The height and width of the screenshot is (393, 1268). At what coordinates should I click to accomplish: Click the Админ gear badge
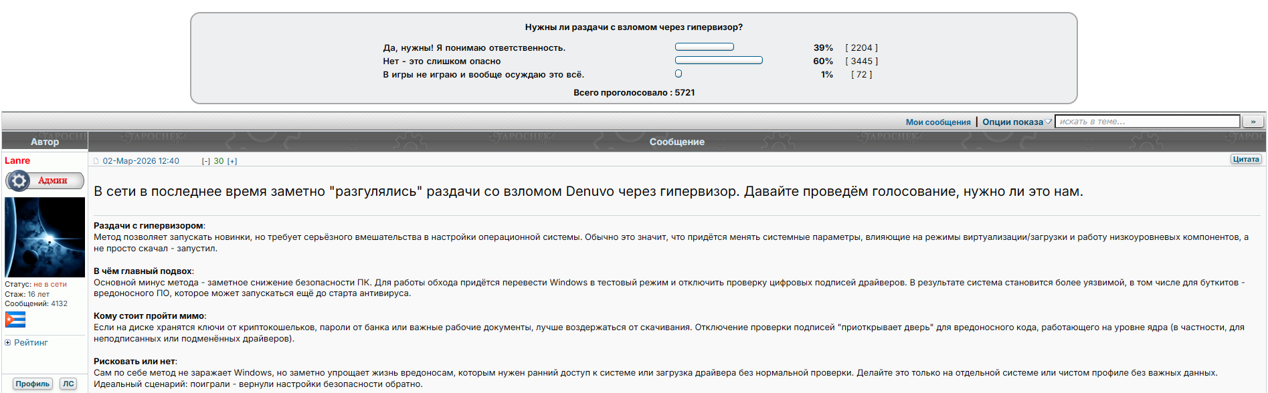tap(45, 180)
